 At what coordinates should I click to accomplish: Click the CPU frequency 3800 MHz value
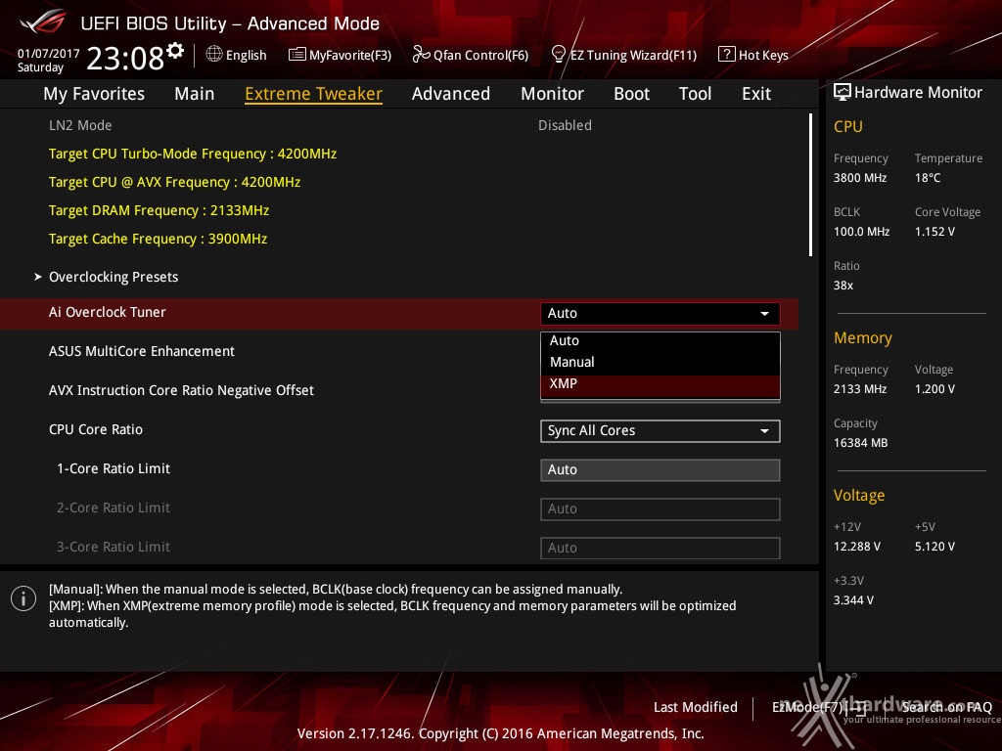point(860,178)
